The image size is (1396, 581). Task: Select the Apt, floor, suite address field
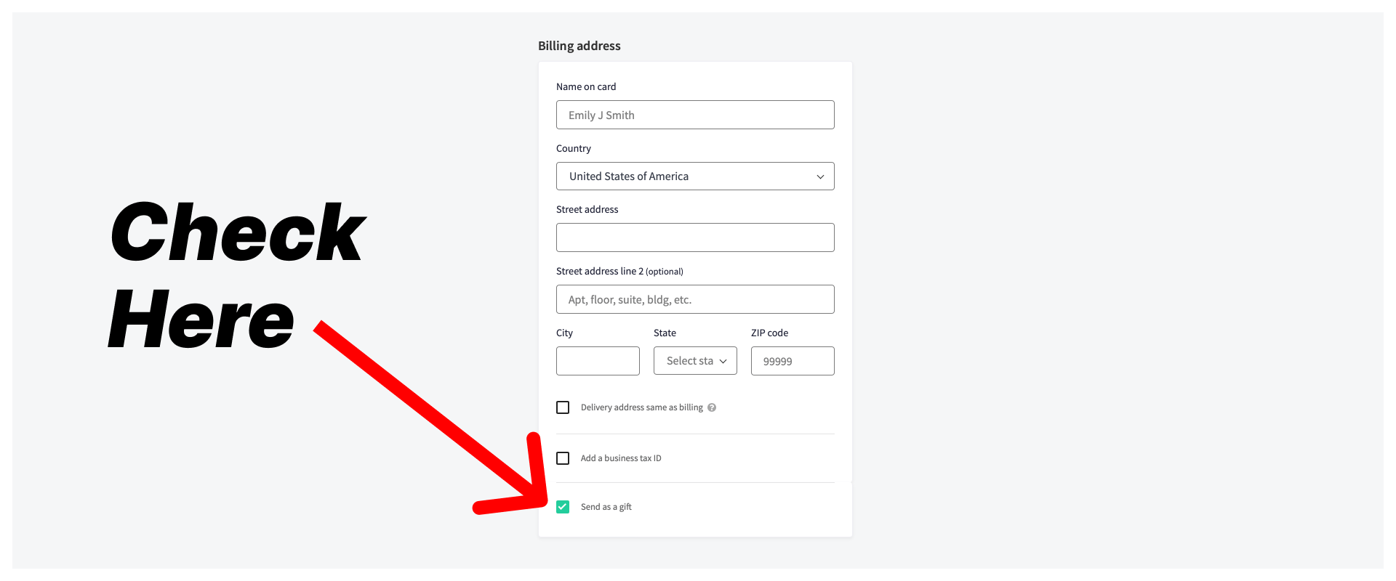[694, 299]
